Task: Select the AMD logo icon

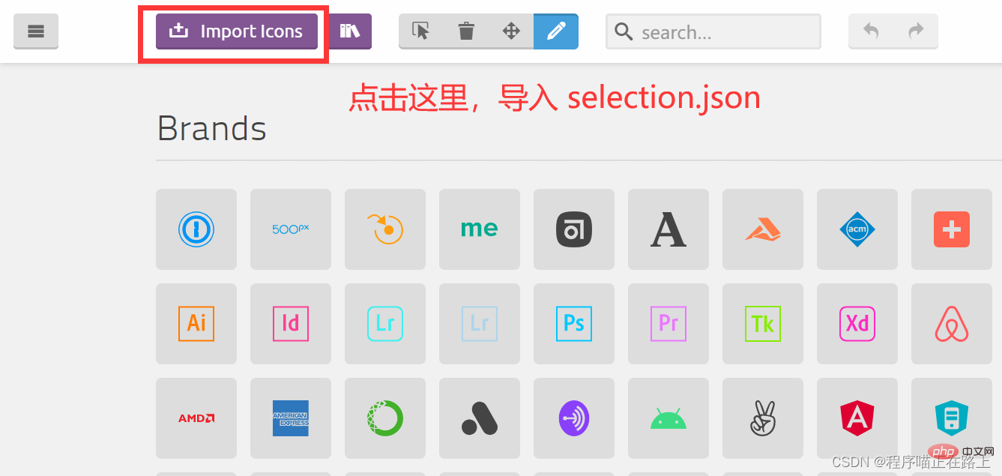Action: coord(196,418)
